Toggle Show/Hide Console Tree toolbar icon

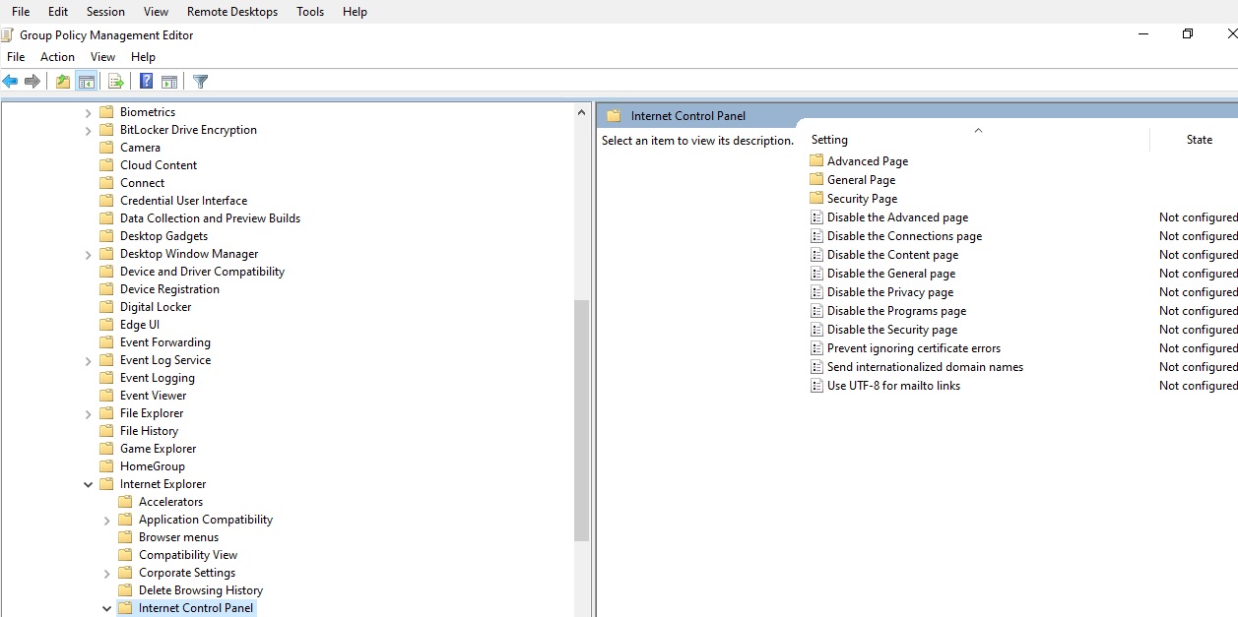[86, 82]
